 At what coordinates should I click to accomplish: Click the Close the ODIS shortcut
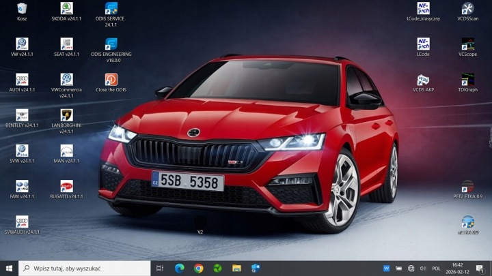click(x=111, y=83)
